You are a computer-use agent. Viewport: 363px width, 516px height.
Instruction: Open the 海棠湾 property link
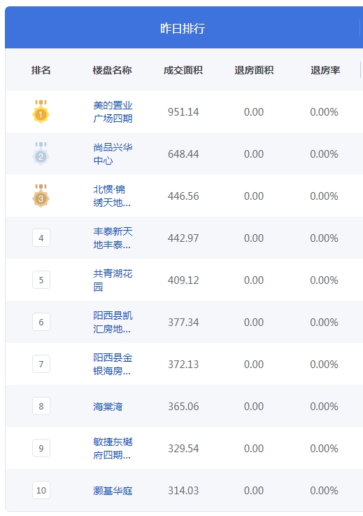pos(108,407)
